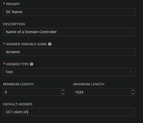Increase Maximum Length with up arrow
This screenshot has height=123, width=143.
pyautogui.click(x=133, y=90)
